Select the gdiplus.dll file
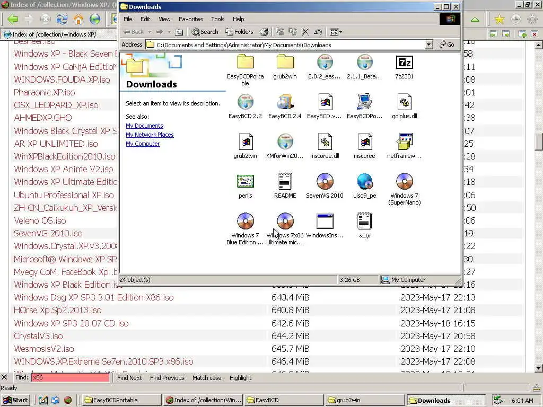The image size is (543, 407). [x=404, y=102]
